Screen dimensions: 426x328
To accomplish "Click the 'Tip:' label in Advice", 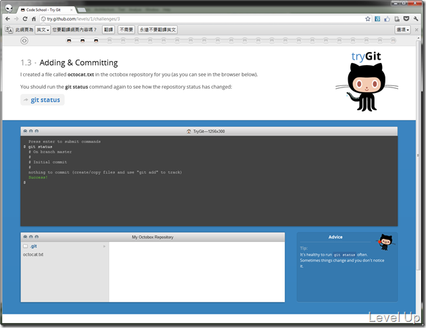I will [304, 248].
